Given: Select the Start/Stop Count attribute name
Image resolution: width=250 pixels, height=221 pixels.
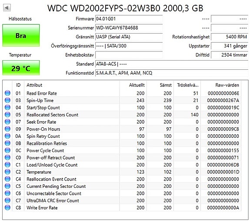Looking at the screenshot, I should click(43, 108).
